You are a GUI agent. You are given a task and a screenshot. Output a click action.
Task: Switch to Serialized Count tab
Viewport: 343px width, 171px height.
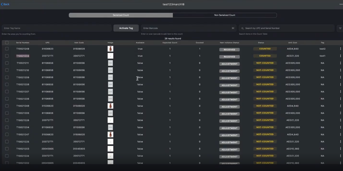121,15
